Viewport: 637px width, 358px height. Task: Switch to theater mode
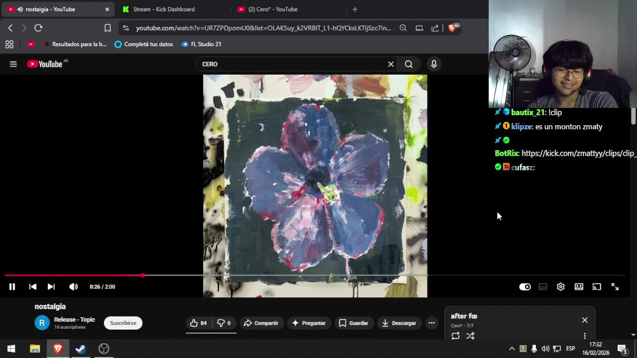(x=579, y=287)
